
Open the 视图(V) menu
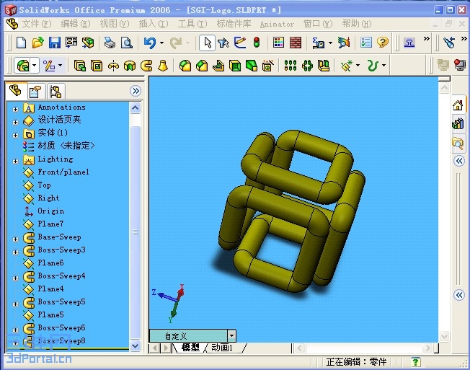(x=115, y=24)
